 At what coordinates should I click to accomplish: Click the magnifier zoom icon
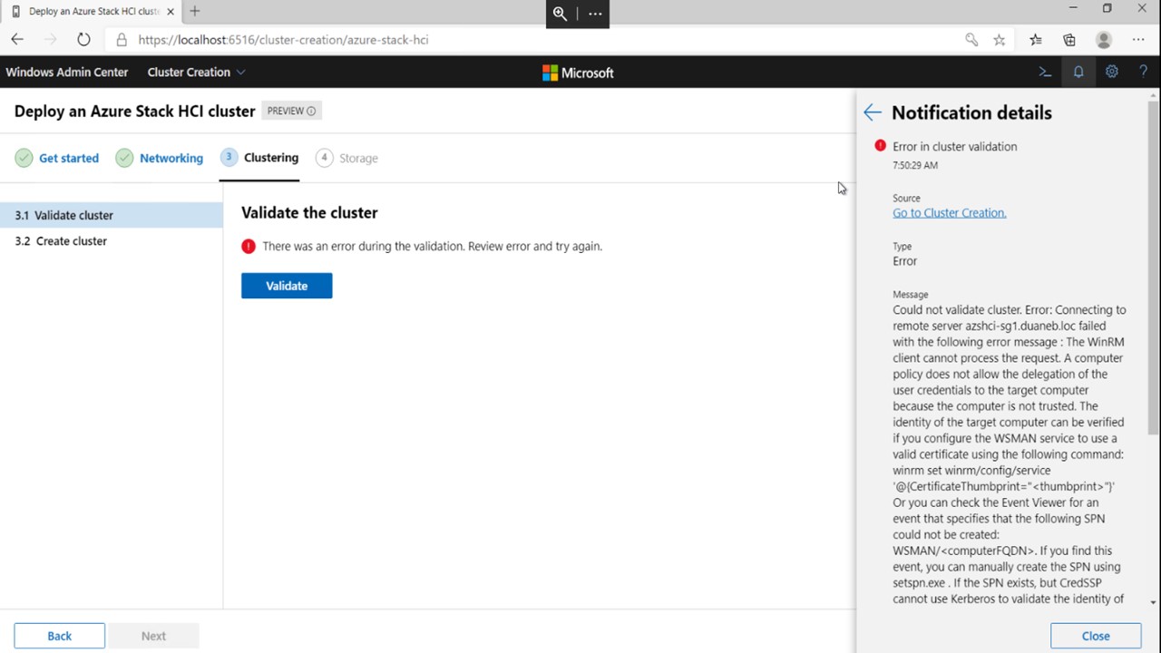point(560,14)
